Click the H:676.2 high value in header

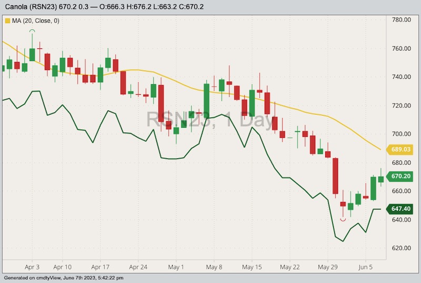coord(139,7)
